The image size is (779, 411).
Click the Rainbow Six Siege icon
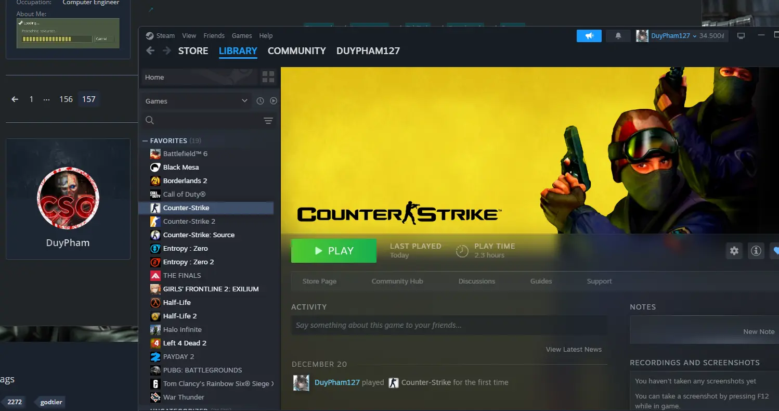tap(155, 383)
